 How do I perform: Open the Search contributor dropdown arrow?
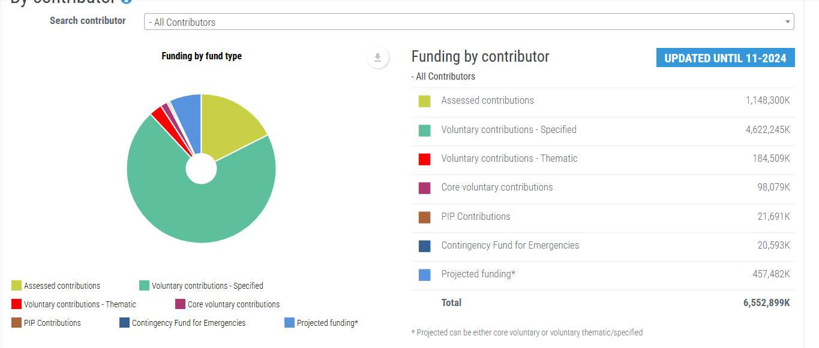click(787, 22)
